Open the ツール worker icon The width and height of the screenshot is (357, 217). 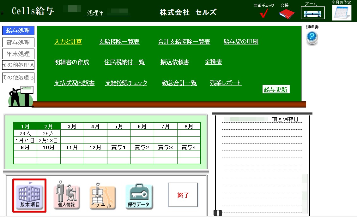click(103, 196)
